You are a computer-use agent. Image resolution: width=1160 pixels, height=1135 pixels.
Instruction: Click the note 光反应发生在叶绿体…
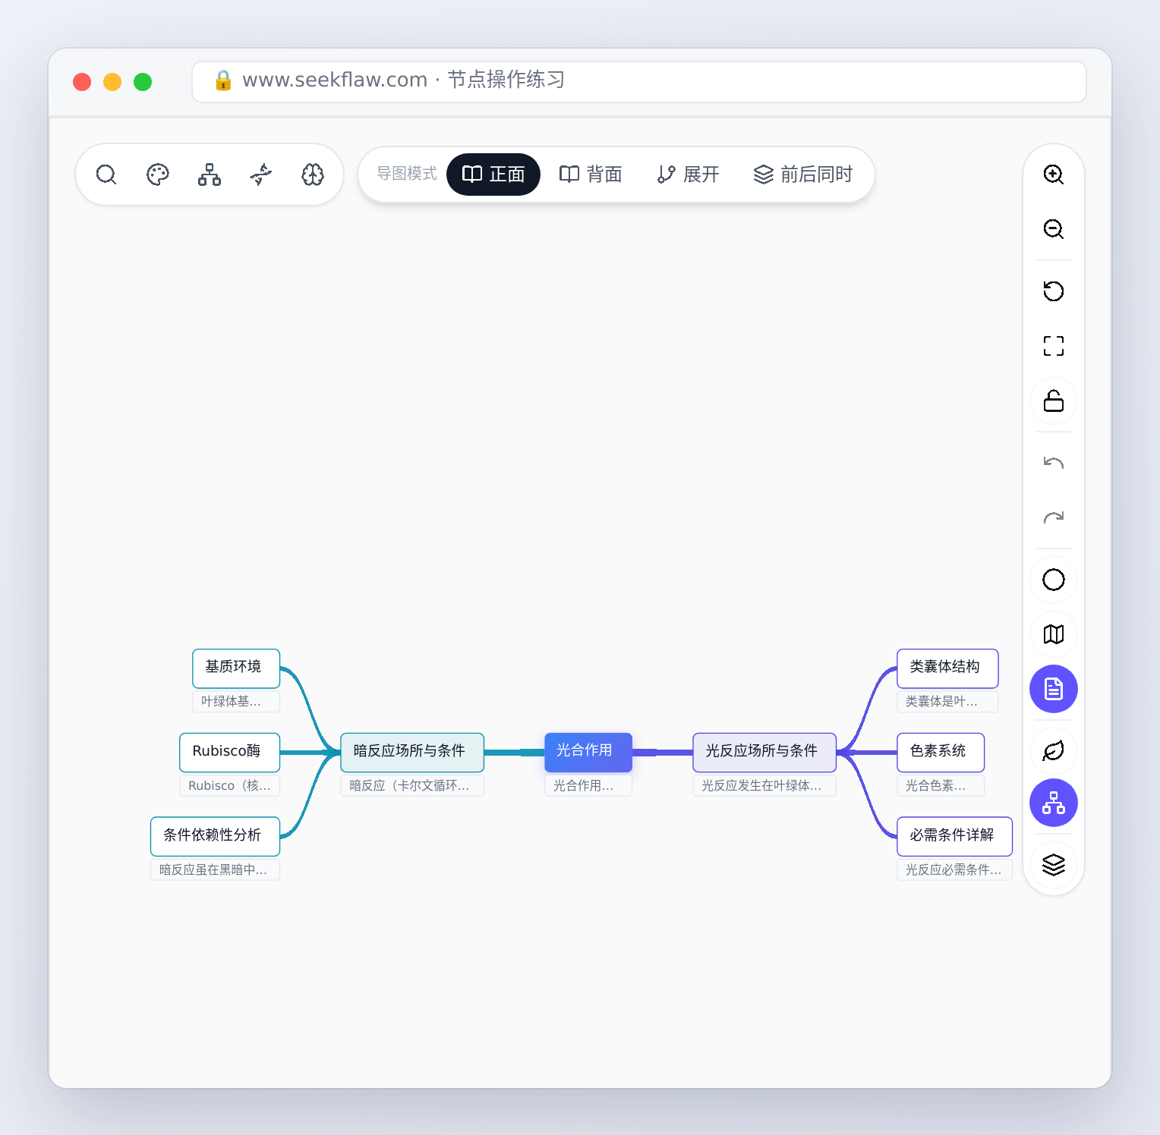[x=764, y=785]
